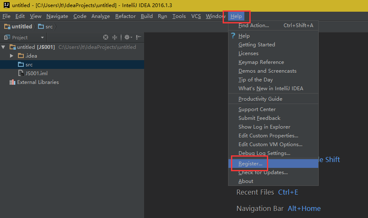Open the File menu

pos(6,16)
